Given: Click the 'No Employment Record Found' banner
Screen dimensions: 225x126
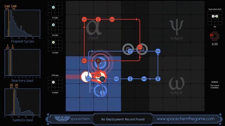Looking at the screenshot, I should [x=123, y=119].
